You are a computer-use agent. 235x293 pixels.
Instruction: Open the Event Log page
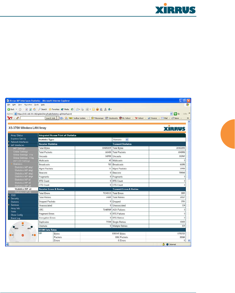tap(16, 218)
